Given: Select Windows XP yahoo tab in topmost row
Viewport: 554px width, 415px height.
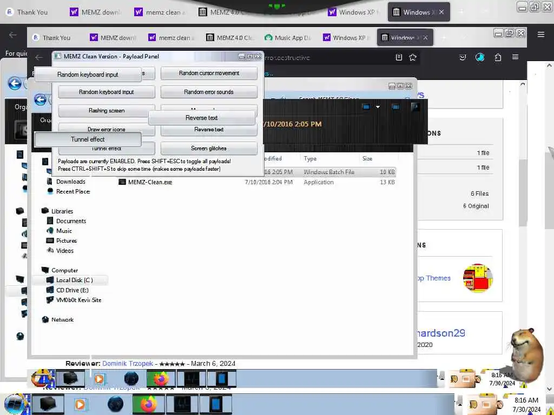Looking at the screenshot, I should (x=354, y=12).
